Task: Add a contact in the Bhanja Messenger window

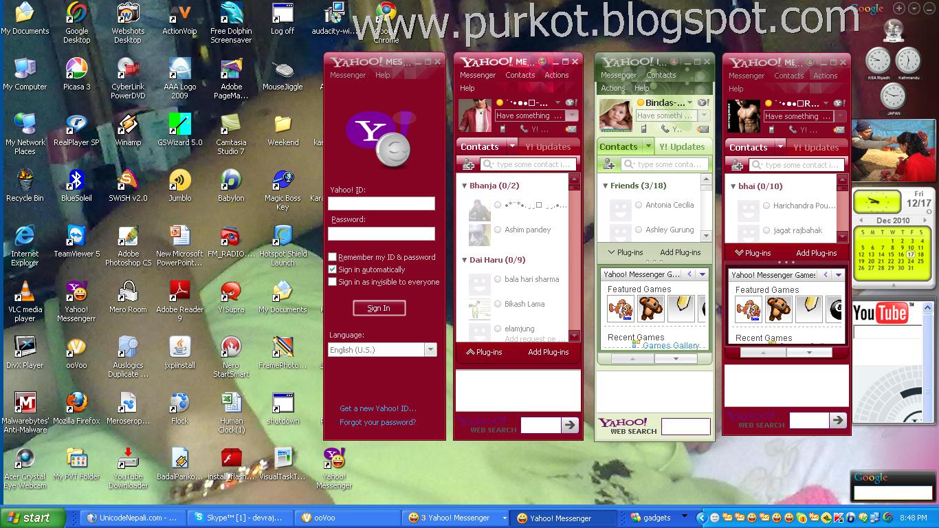Action: 468,164
